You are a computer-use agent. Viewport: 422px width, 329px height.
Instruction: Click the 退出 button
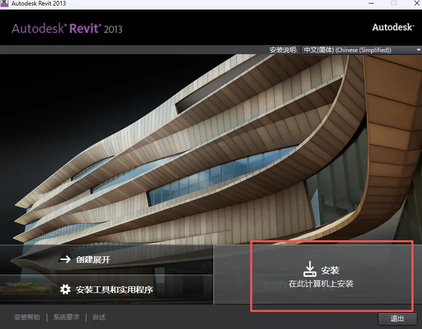[397, 318]
